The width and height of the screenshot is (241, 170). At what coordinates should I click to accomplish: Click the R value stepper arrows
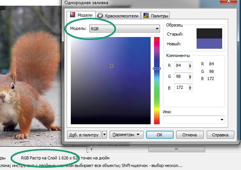click(x=190, y=66)
